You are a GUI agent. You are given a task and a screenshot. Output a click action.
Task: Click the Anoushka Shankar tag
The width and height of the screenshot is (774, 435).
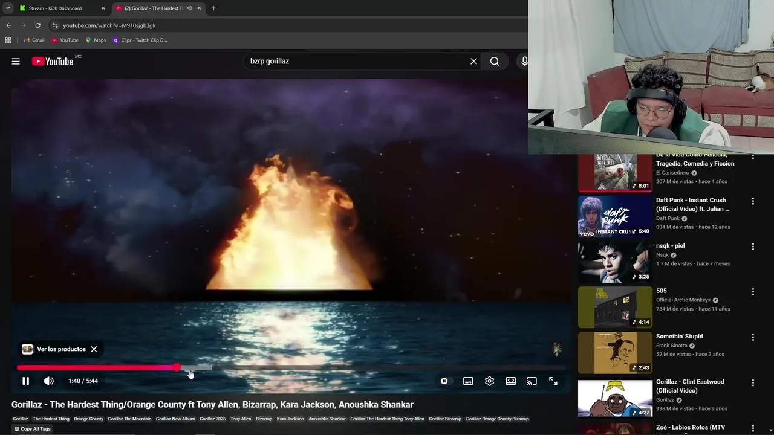(x=327, y=419)
